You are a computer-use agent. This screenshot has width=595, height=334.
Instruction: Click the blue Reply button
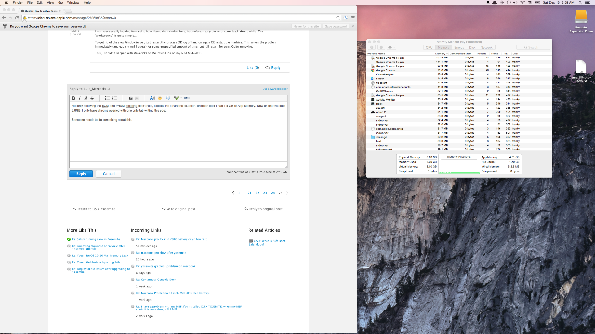tap(81, 174)
